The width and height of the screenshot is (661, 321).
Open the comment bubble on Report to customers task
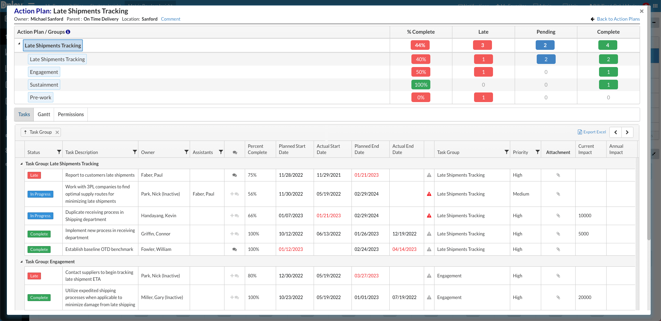pos(234,175)
